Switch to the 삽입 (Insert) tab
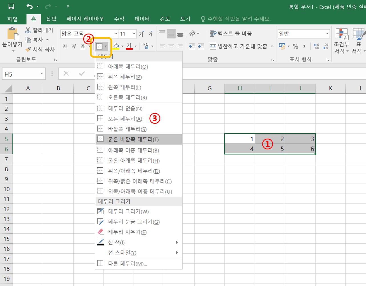This screenshot has height=286, width=366. click(x=51, y=19)
